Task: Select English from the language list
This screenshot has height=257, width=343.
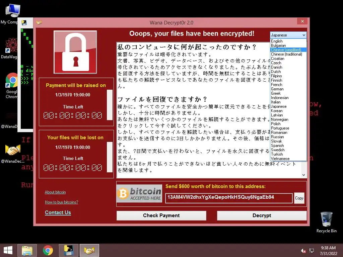Action: click(288, 41)
